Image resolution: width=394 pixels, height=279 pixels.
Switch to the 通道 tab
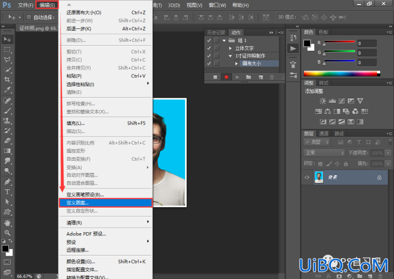(x=324, y=133)
